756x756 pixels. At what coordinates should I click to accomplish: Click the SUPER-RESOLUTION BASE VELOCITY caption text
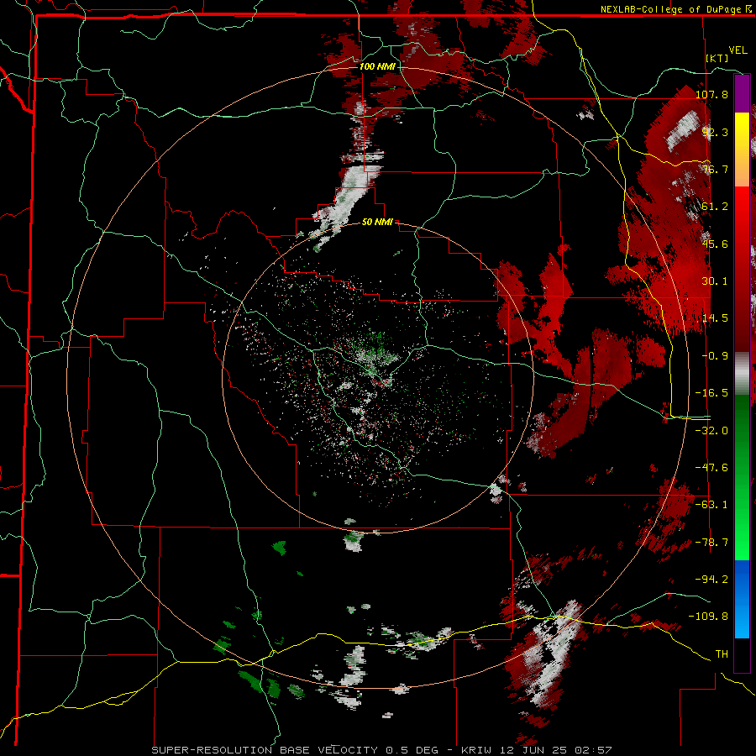click(x=265, y=750)
